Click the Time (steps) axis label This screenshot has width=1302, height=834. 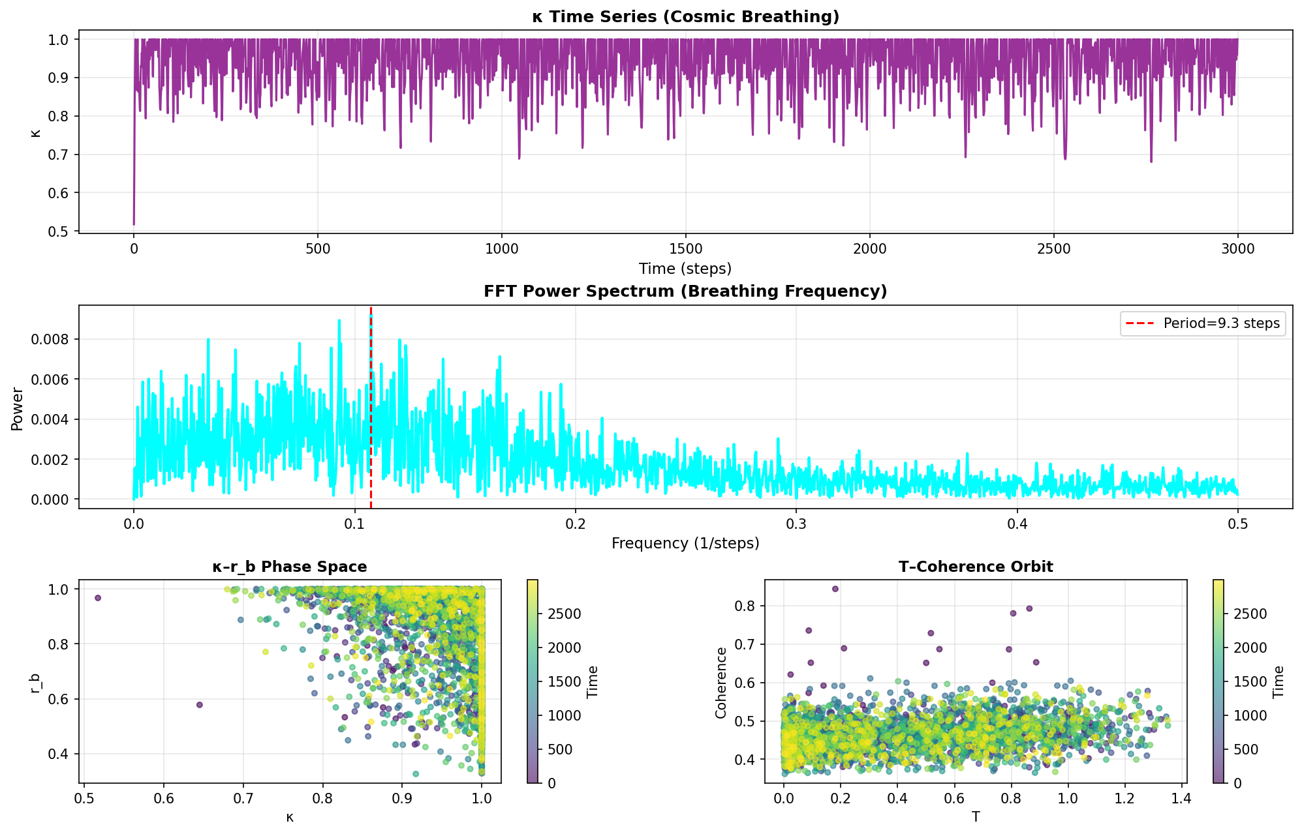click(x=685, y=269)
